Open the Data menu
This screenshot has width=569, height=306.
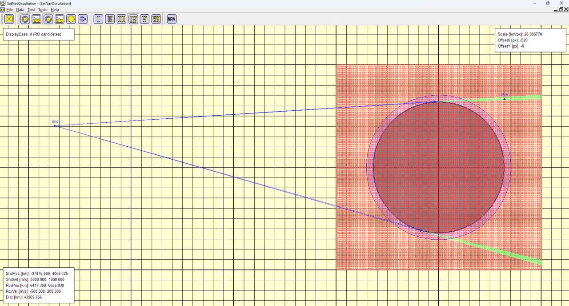20,9
